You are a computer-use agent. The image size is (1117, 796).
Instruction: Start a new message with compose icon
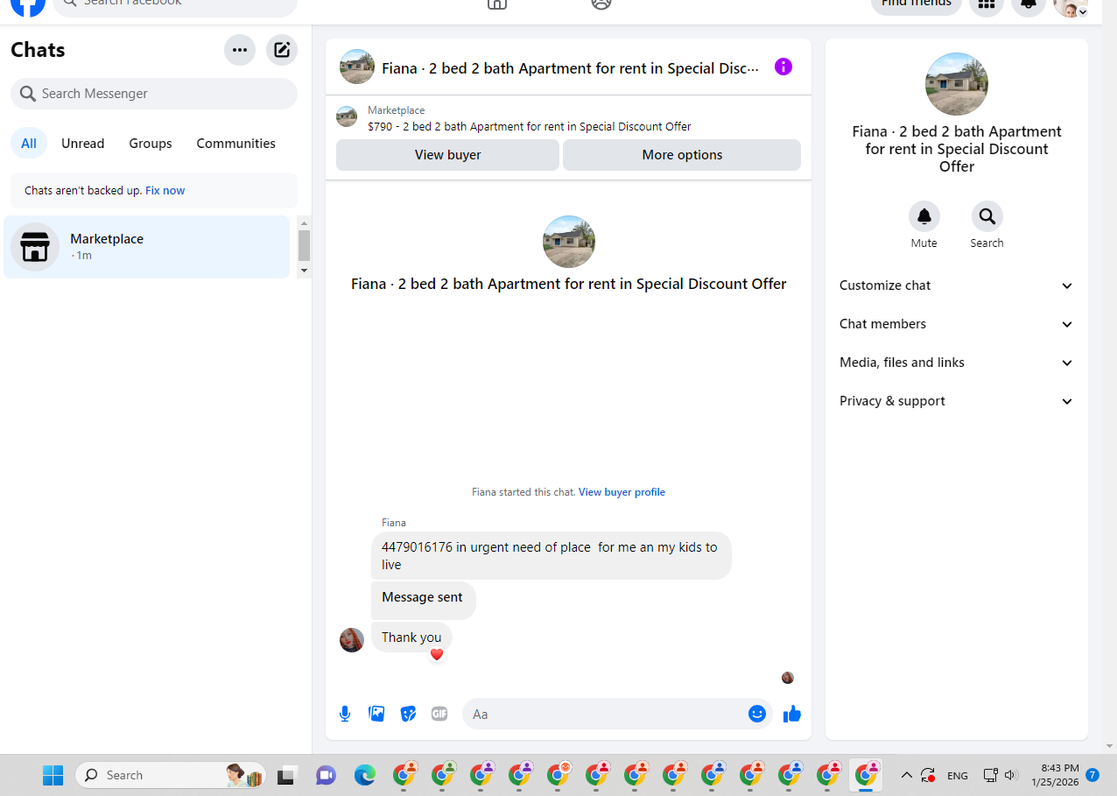point(282,50)
